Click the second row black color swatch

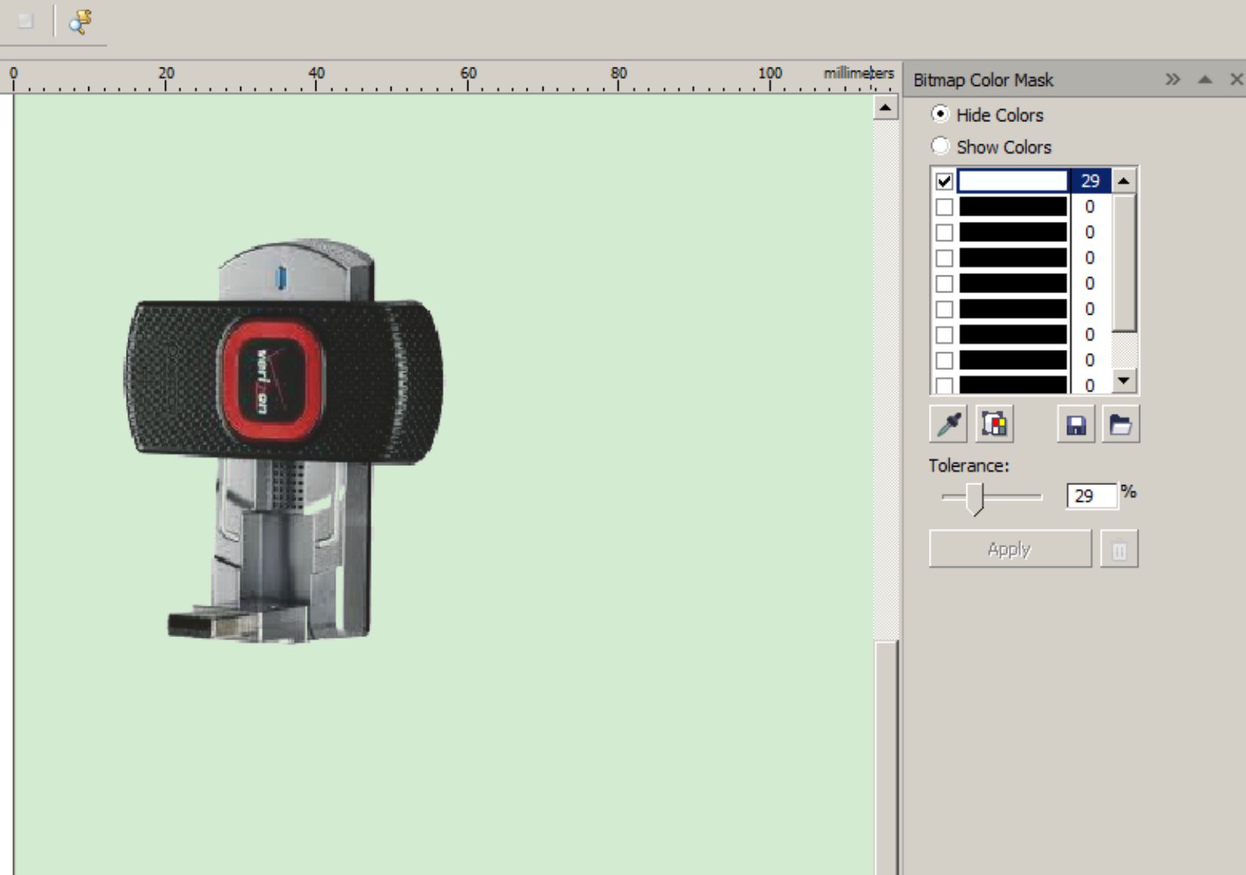click(1013, 206)
